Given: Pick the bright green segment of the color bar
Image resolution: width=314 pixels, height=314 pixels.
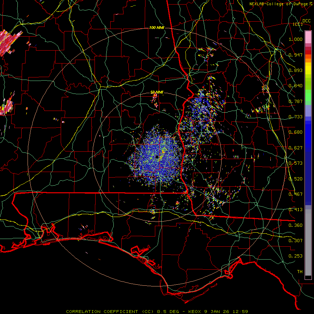Looking at the screenshot, I should (308, 95).
